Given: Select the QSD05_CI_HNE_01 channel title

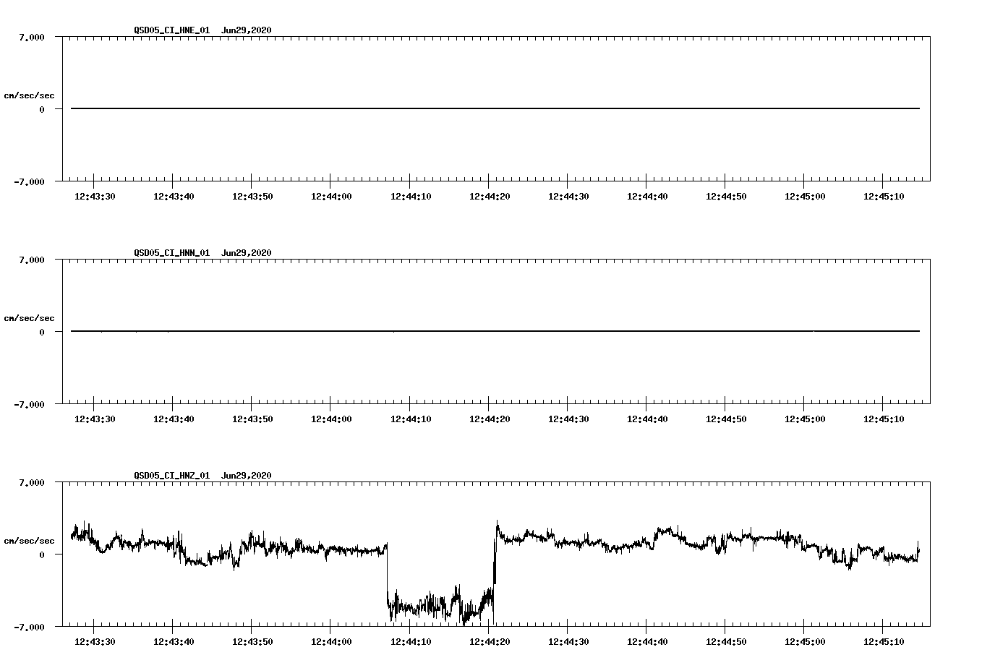Looking at the screenshot, I should (172, 30).
